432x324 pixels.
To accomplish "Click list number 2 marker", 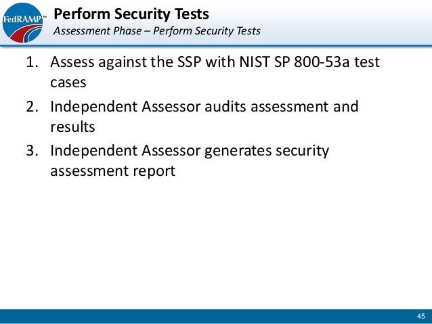I will tap(32, 106).
